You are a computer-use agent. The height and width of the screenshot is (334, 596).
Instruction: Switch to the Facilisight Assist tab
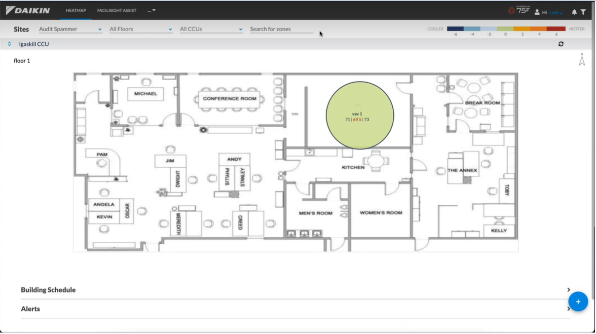(x=117, y=10)
